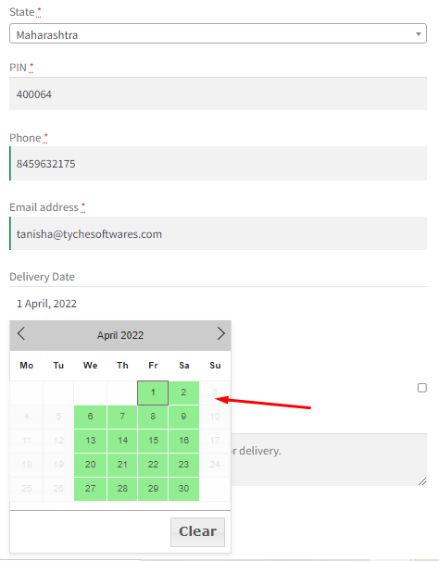
Task: Open the Delivery Date field
Action: click(x=218, y=304)
